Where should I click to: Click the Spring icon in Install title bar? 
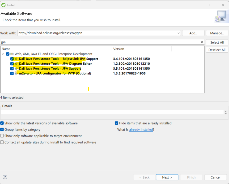point(3,5)
